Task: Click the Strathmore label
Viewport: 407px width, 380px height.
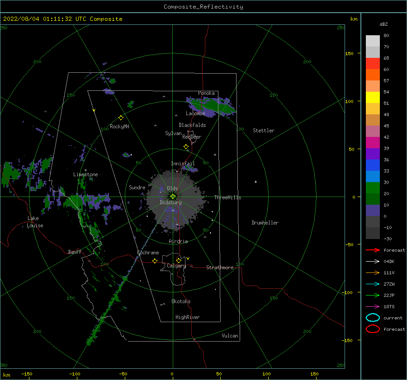Action: [220, 267]
